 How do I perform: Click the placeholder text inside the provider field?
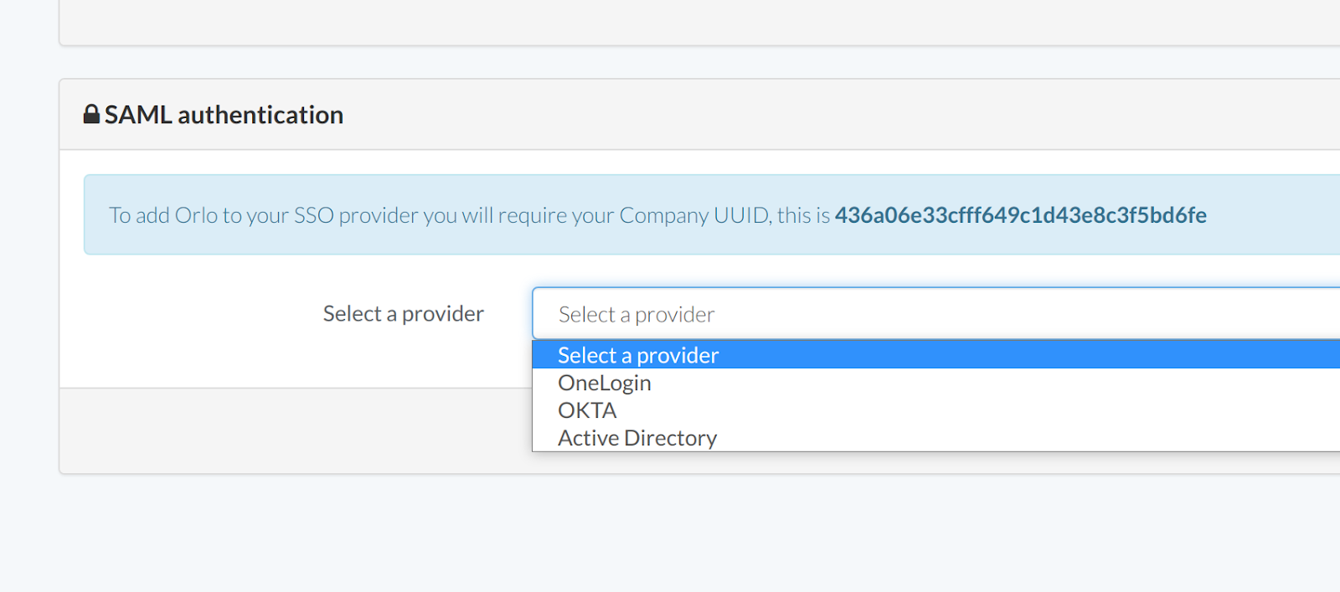pyautogui.click(x=636, y=315)
